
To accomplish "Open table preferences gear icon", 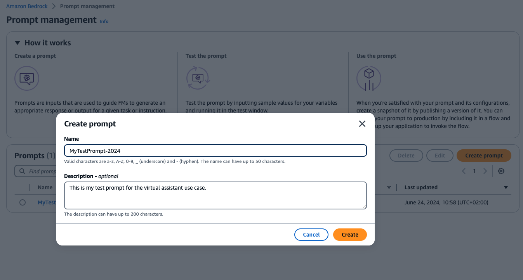I will pos(501,171).
